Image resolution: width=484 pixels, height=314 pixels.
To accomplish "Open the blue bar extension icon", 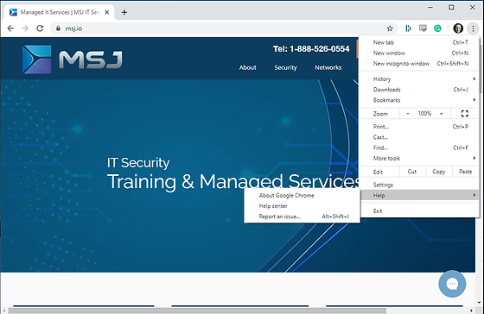I will [408, 28].
